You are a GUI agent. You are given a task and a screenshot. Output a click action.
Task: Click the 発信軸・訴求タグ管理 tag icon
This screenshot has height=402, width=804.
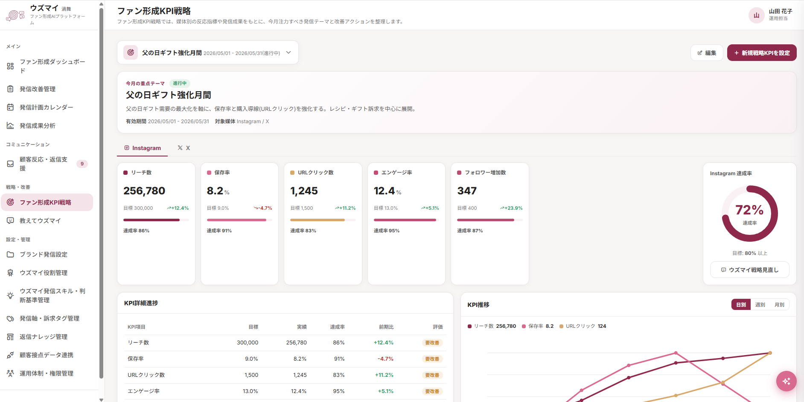tap(10, 318)
